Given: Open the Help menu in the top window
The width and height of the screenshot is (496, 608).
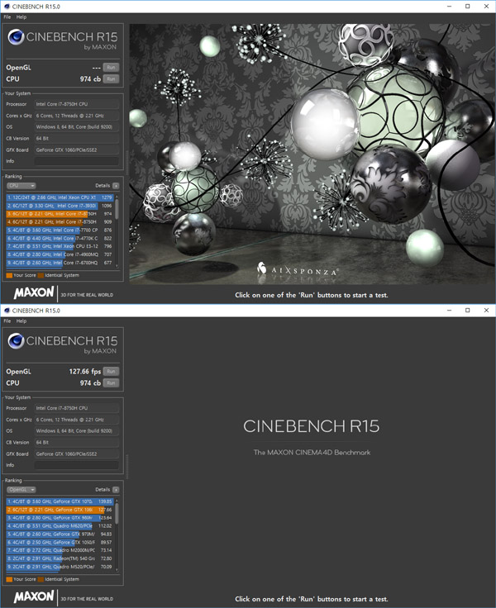Looking at the screenshot, I should click(21, 17).
